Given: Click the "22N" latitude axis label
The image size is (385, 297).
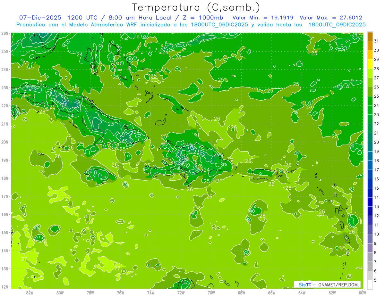Looking at the screenshot, I should [x=5, y=106].
